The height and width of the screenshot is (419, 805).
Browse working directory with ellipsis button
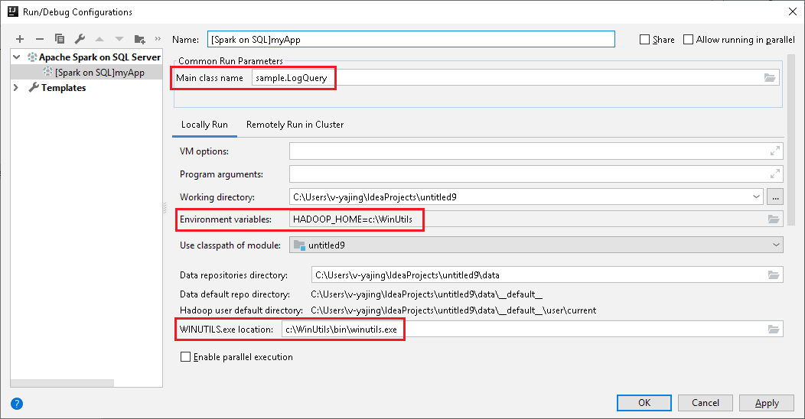pos(775,197)
